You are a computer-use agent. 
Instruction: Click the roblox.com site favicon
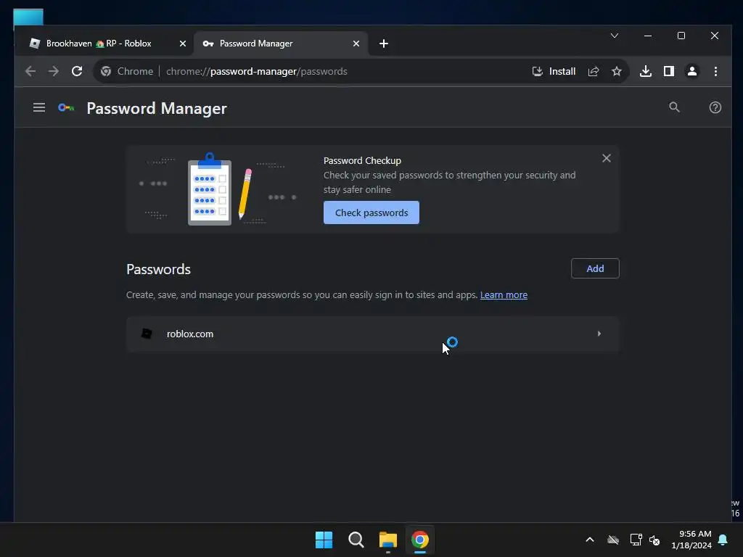[147, 334]
